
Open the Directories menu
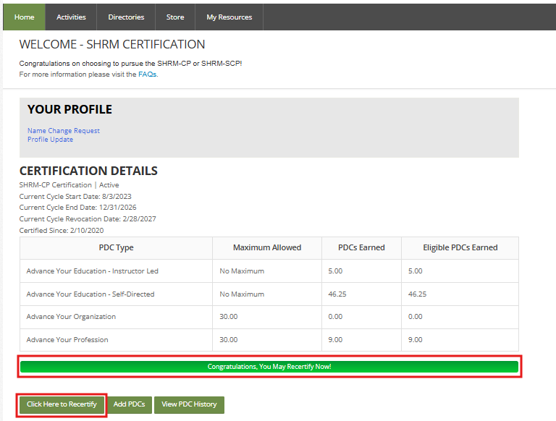pos(126,17)
